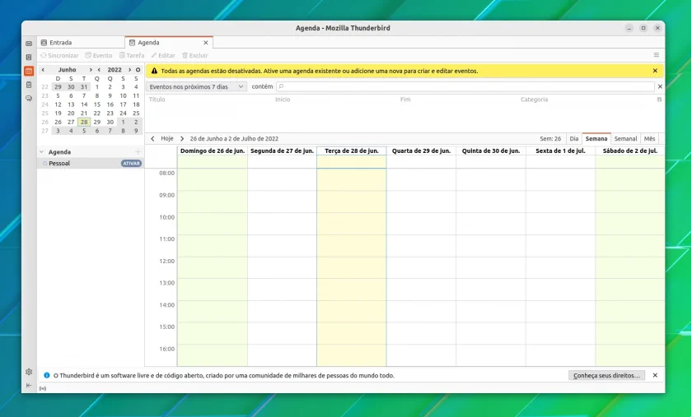This screenshot has height=417, width=692.
Task: Go to next year after 2022
Action: (129, 70)
